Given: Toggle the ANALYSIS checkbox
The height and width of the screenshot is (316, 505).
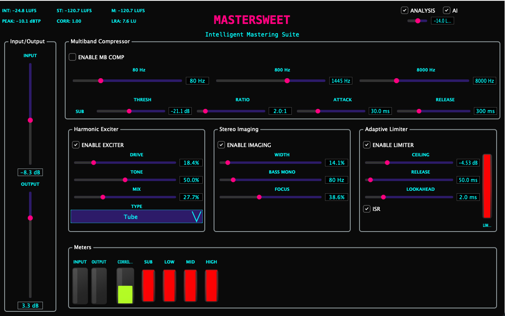Looking at the screenshot, I should [405, 11].
